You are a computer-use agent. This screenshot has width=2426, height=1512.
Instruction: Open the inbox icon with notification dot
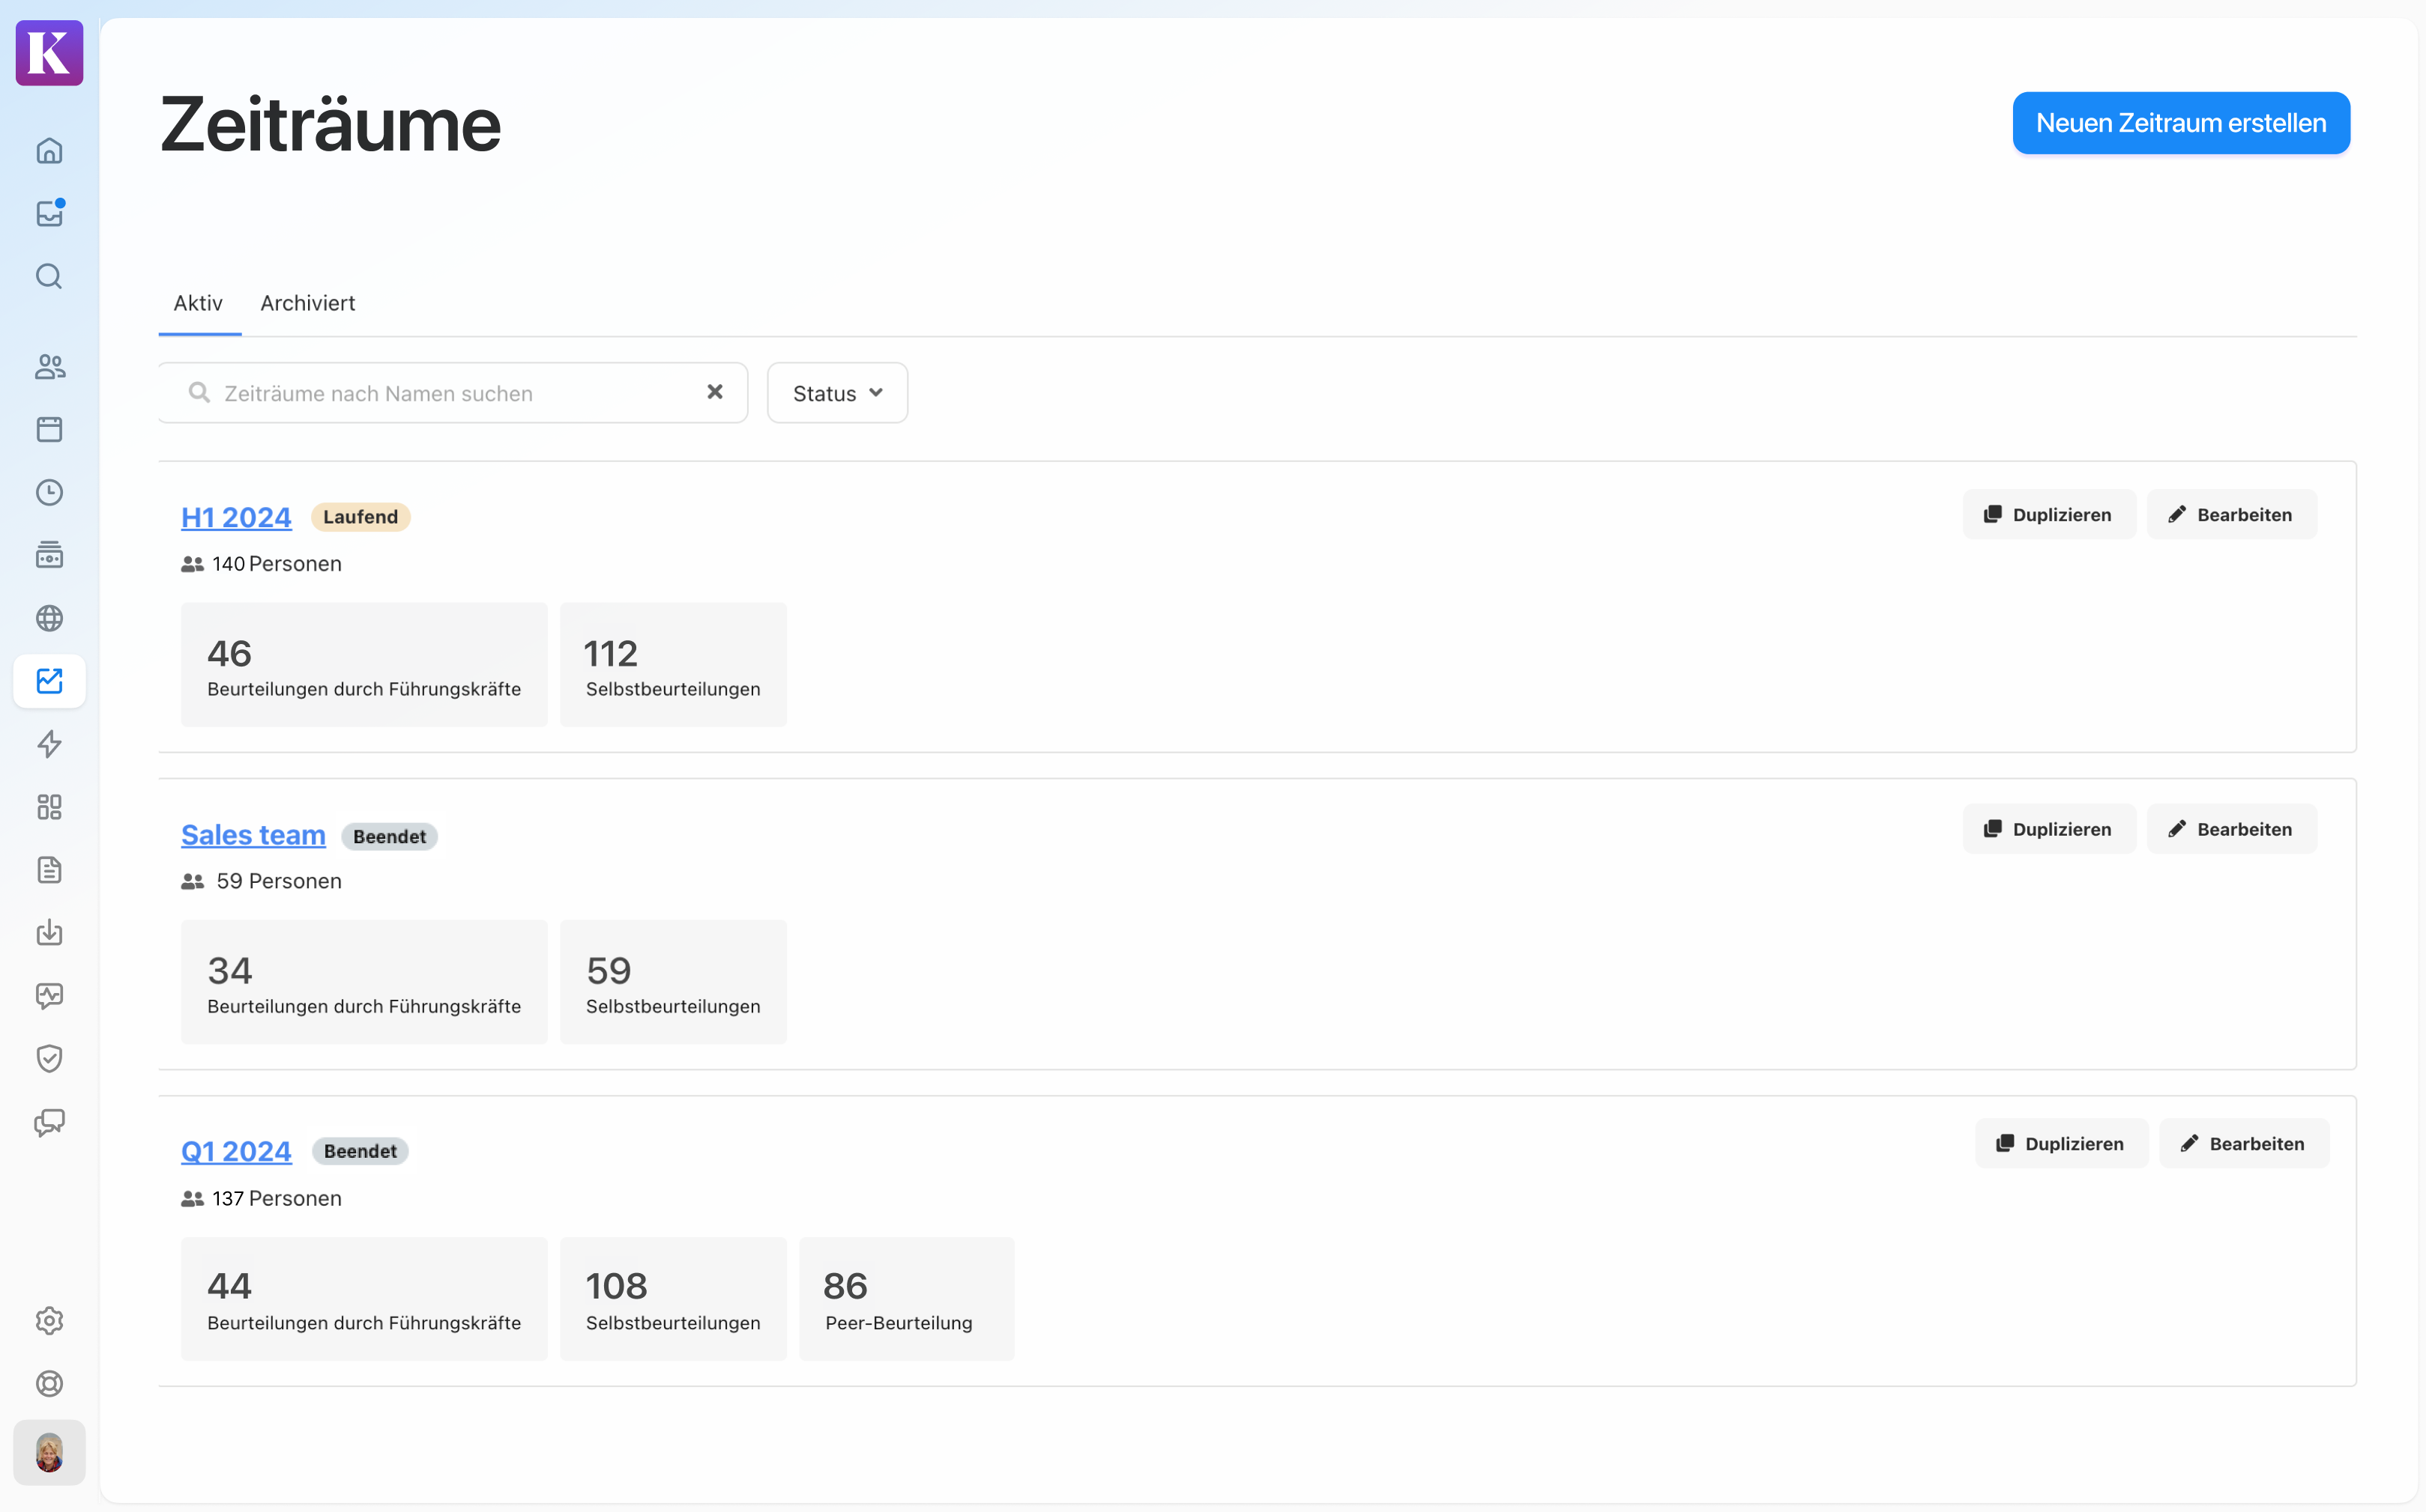pyautogui.click(x=49, y=213)
